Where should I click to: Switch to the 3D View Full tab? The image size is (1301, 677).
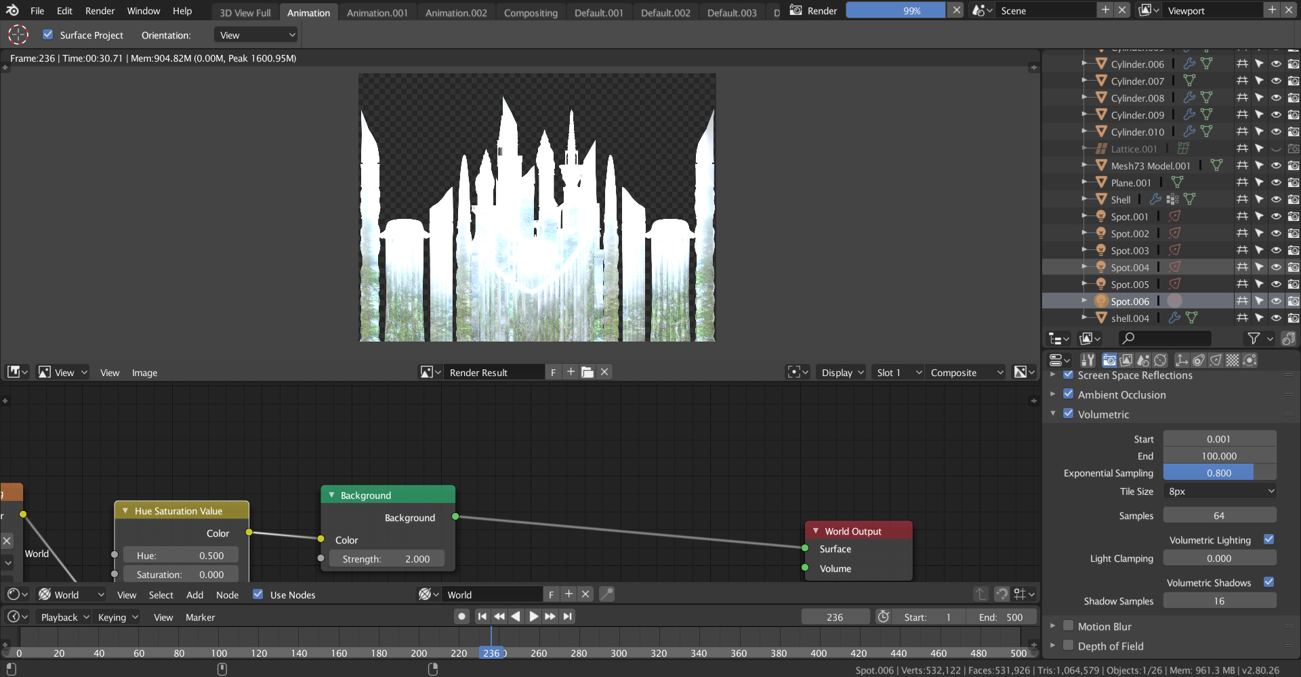tap(245, 13)
